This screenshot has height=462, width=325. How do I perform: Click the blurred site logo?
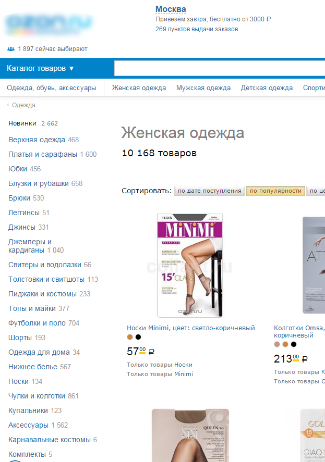click(49, 23)
